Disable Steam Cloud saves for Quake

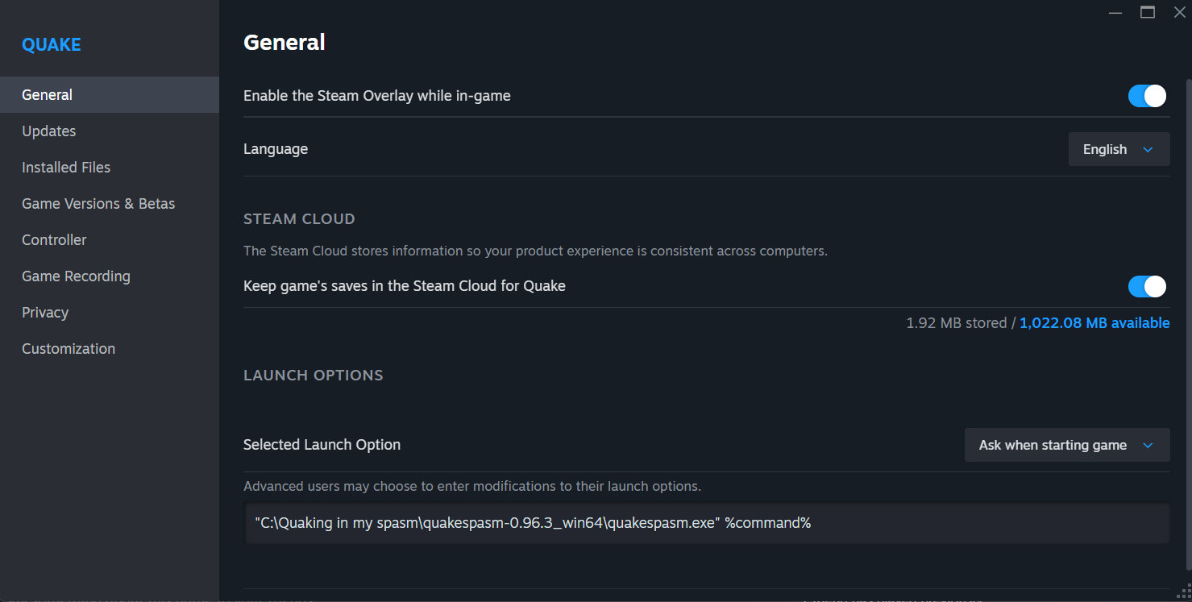1147,286
